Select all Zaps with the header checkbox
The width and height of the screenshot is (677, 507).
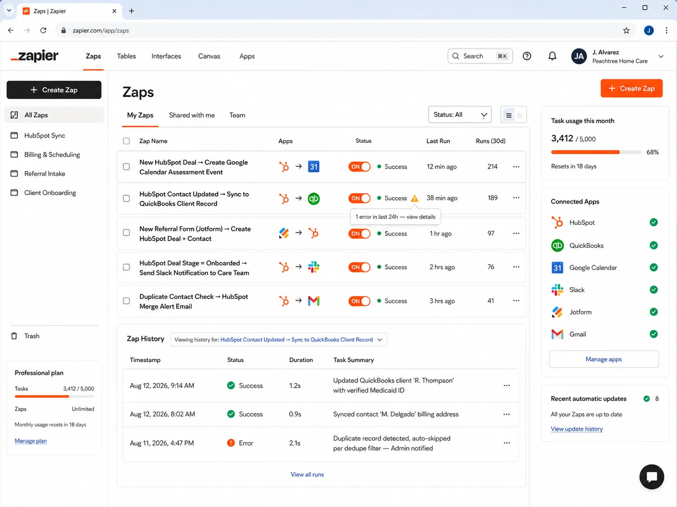coord(126,141)
